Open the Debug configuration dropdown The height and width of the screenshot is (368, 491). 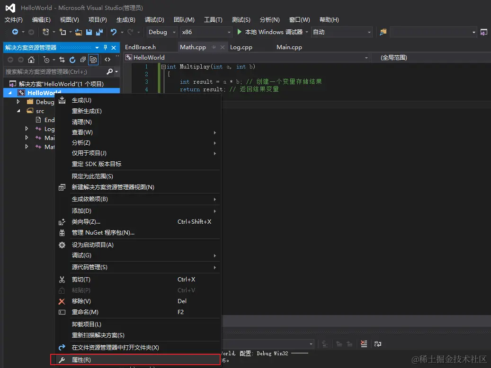click(x=162, y=32)
